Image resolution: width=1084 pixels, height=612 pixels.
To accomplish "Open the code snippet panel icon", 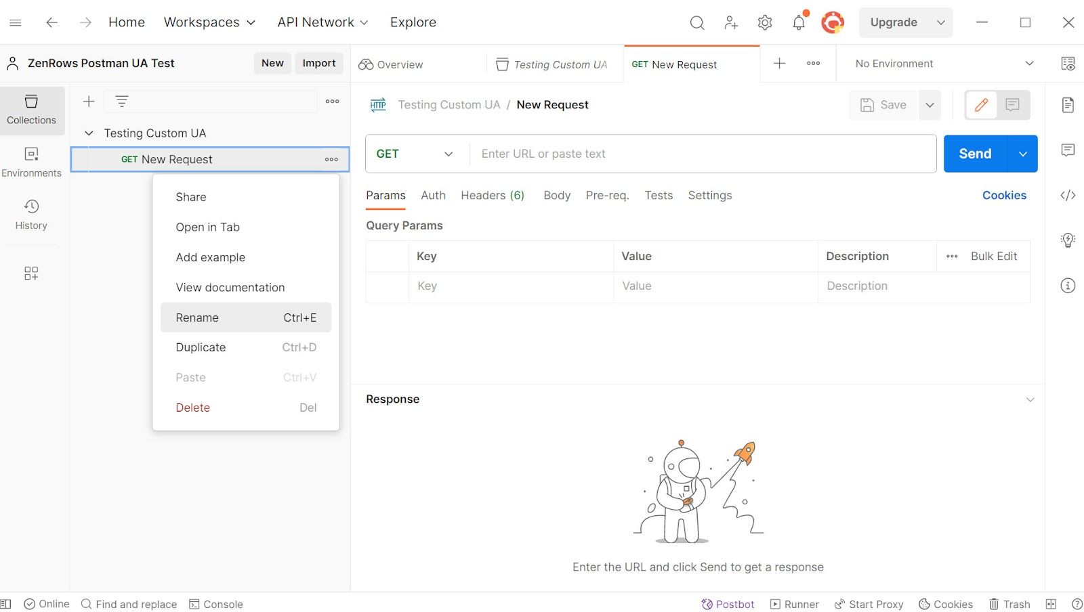I will (1068, 195).
